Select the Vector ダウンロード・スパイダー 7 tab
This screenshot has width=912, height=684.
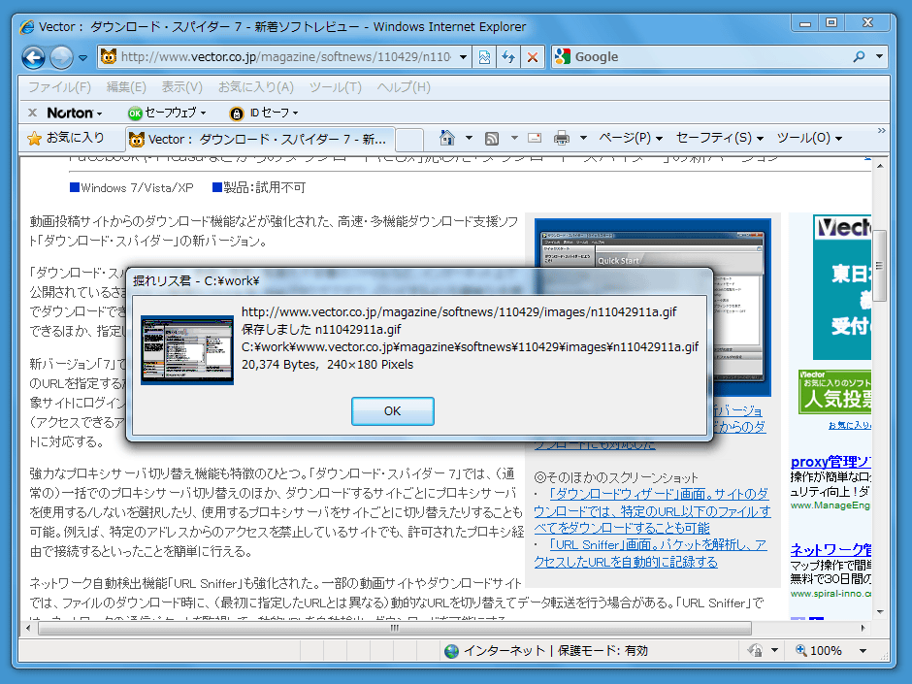259,139
